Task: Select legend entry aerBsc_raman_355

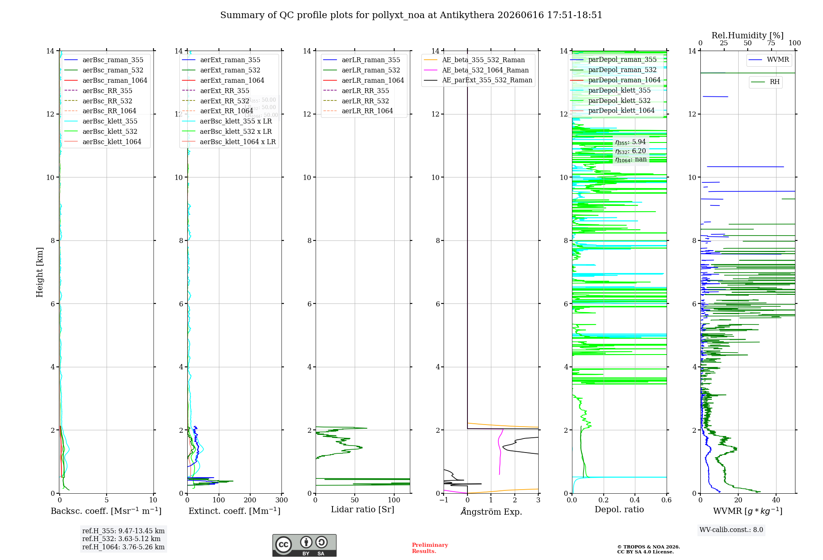Action: (x=104, y=60)
